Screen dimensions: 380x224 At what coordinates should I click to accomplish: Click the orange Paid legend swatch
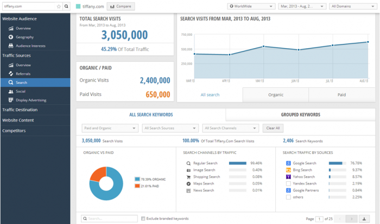[137, 186]
